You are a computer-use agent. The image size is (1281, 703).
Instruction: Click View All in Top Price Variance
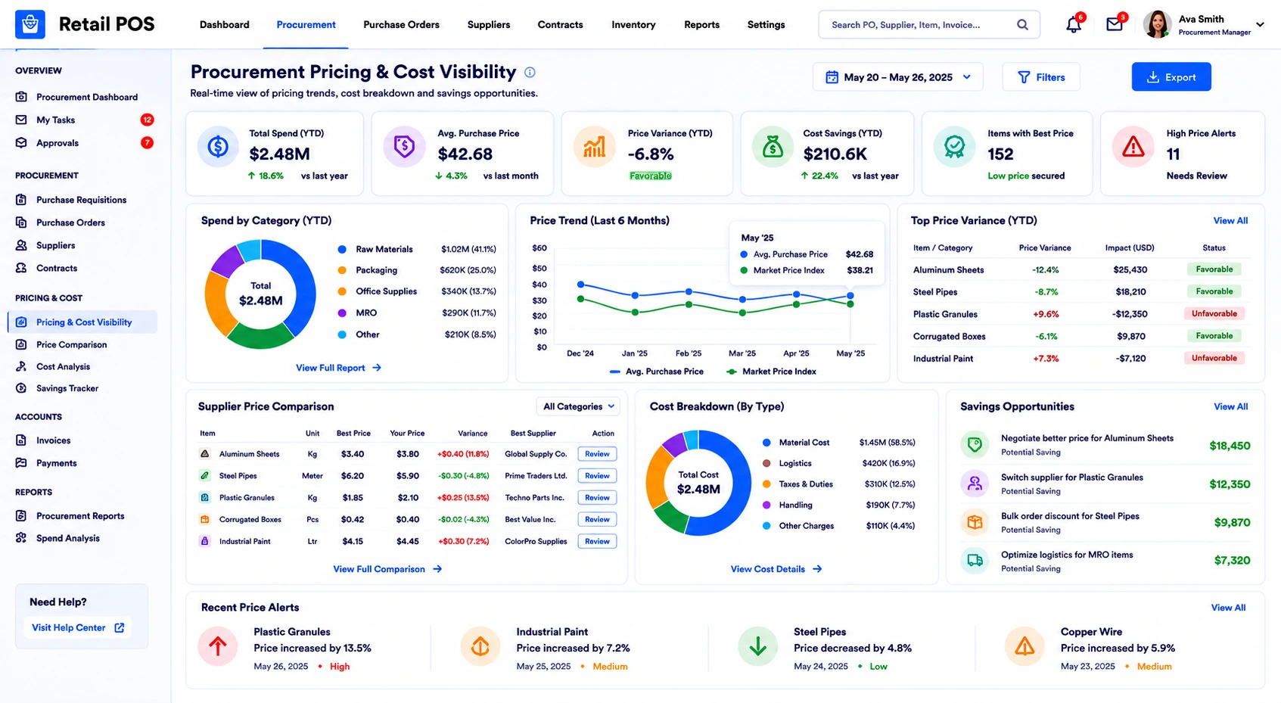1230,221
